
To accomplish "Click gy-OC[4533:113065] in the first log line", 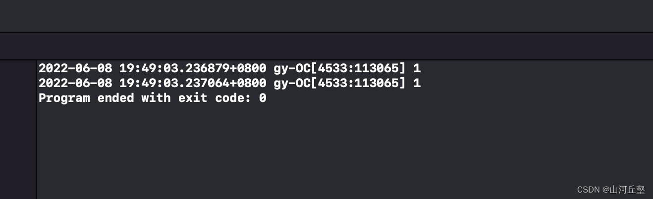I will point(339,68).
